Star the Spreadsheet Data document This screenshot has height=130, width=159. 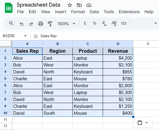click(x=70, y=5)
